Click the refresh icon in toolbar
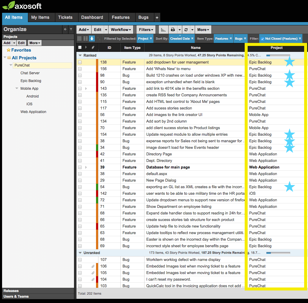The image size is (308, 303). pyautogui.click(x=186, y=30)
